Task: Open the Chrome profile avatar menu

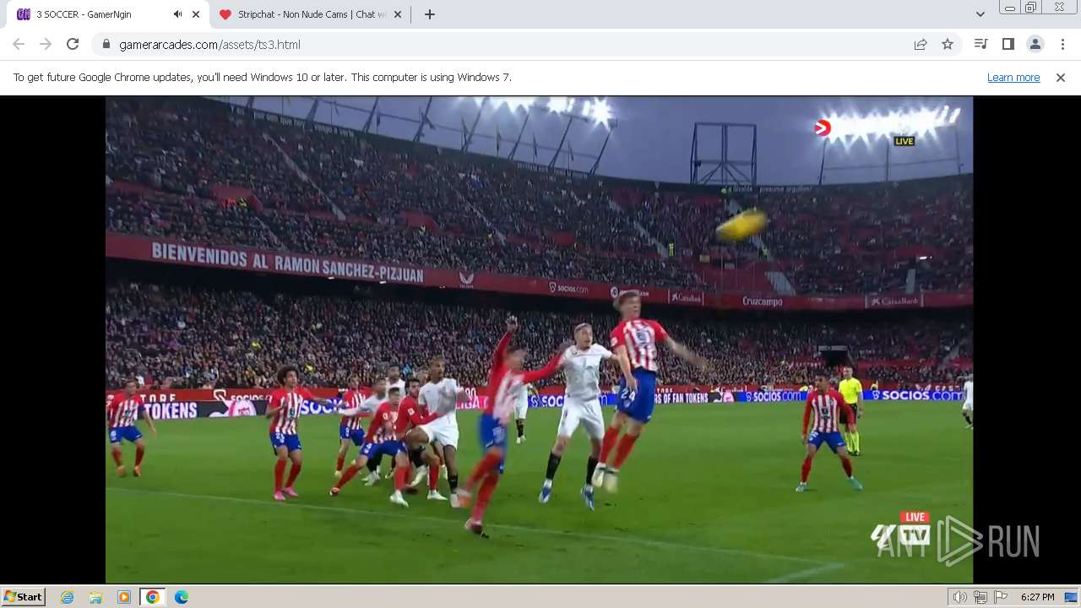Action: pos(1035,44)
